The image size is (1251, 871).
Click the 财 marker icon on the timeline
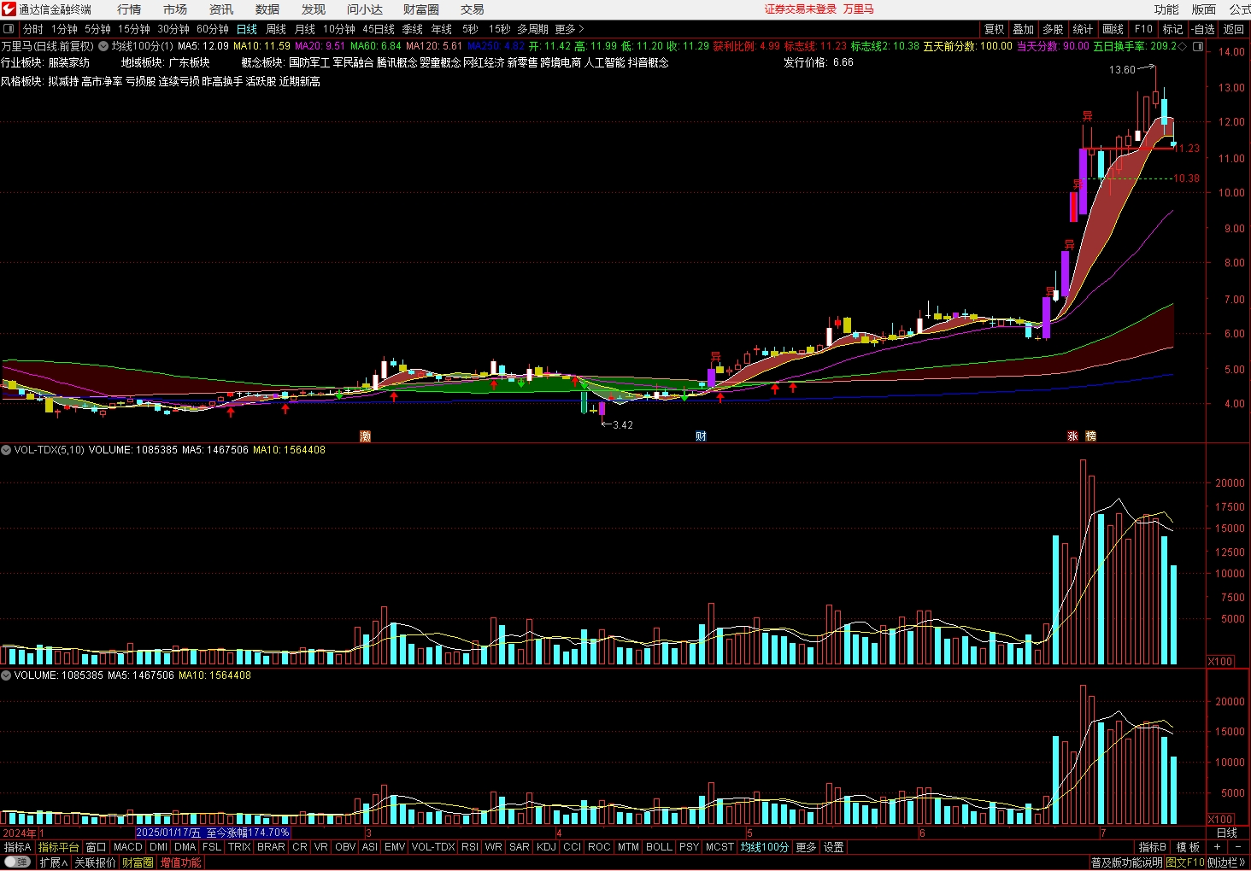tap(701, 436)
